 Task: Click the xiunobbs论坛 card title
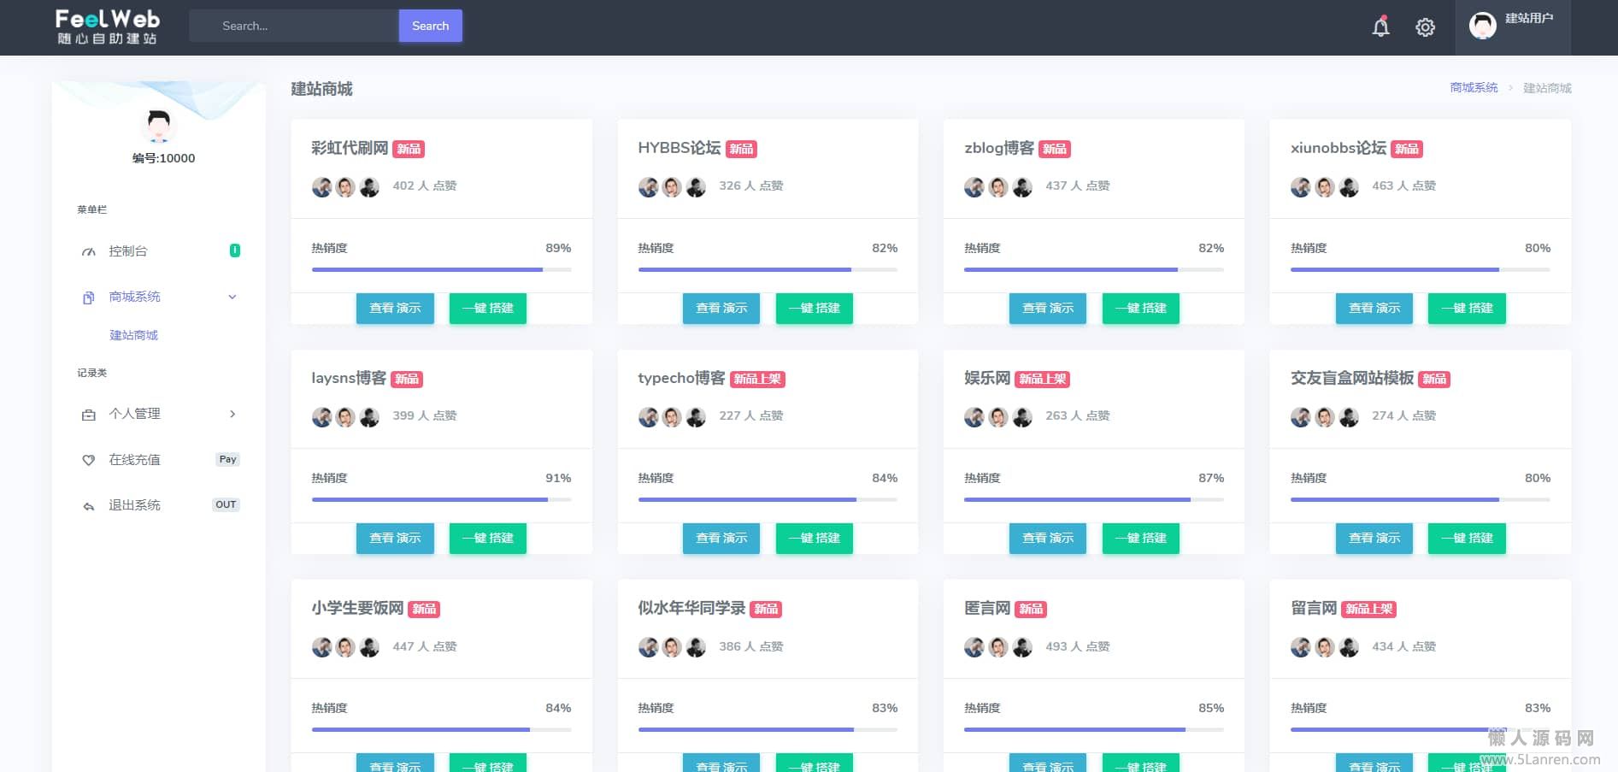[1339, 148]
